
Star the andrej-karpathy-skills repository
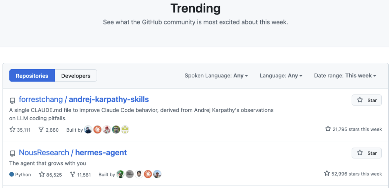coord(367,100)
